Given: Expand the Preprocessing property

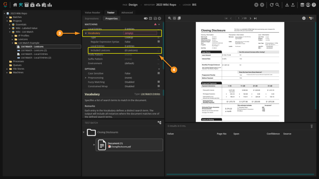Looking at the screenshot, I should coord(86,78).
